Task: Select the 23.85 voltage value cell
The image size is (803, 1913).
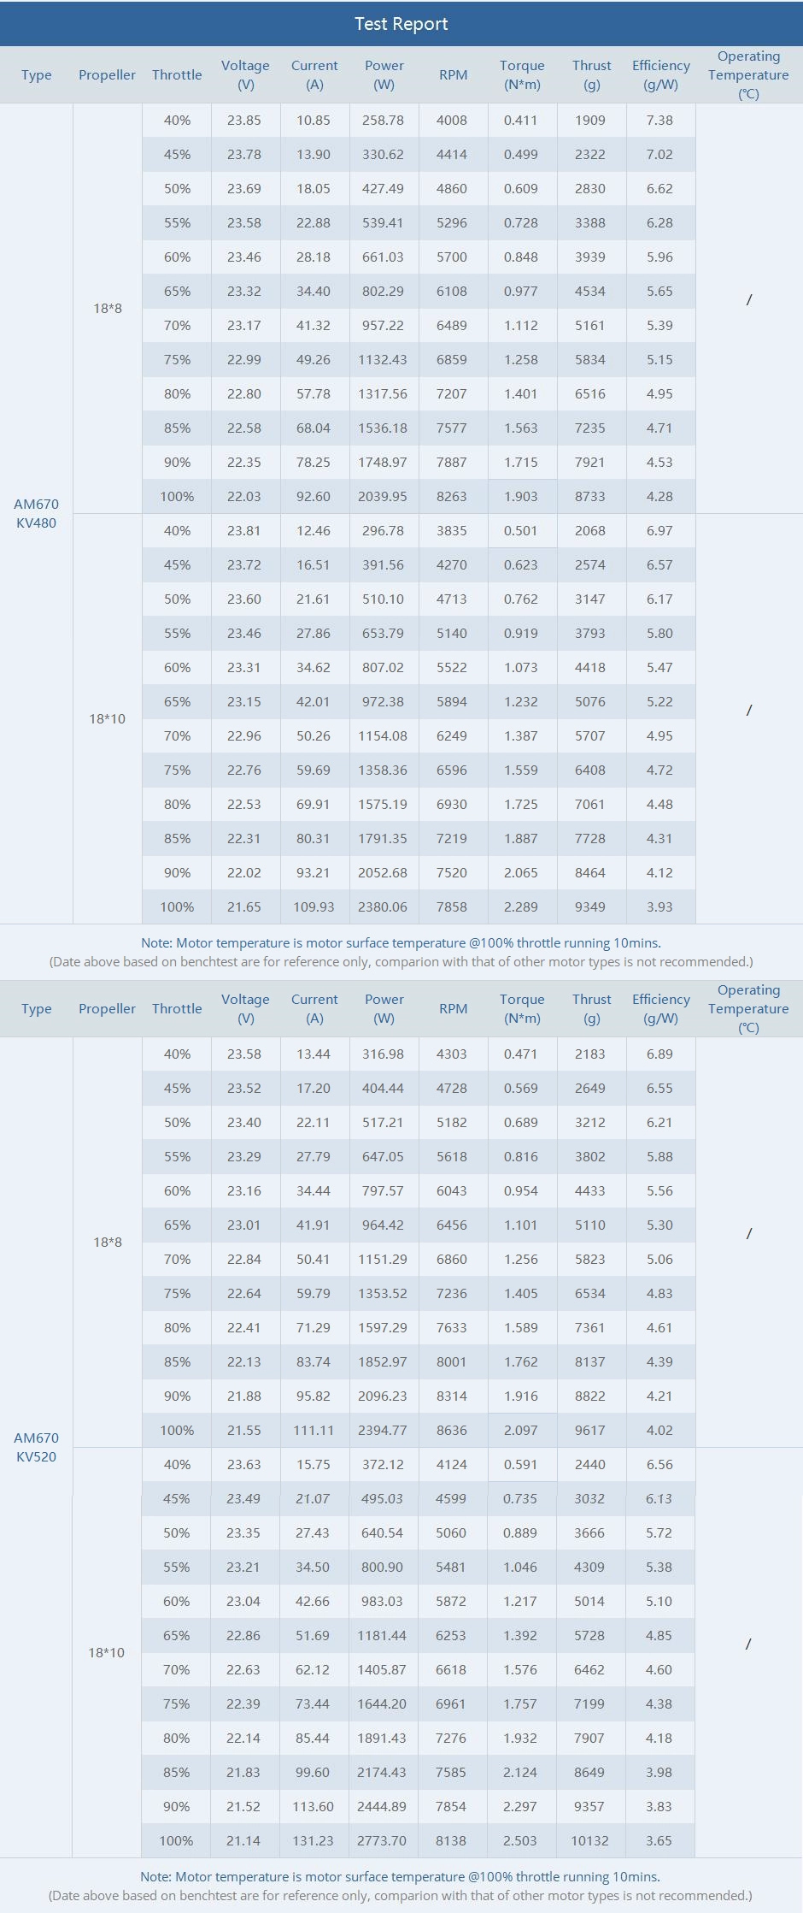Action: click(x=244, y=120)
